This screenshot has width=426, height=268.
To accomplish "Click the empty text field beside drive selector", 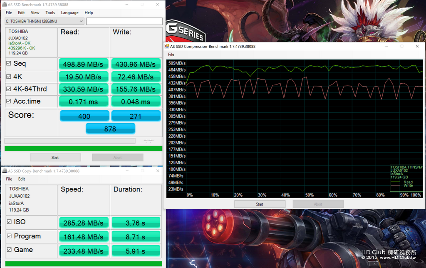I will 124,21.
